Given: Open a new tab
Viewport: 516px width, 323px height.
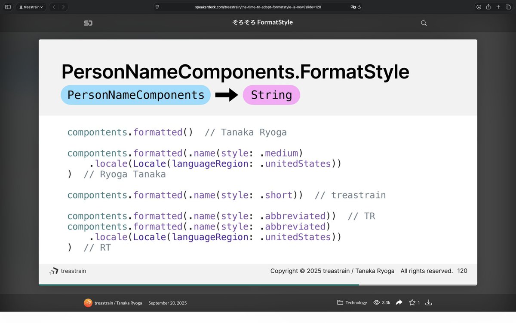Looking at the screenshot, I should point(498,7).
